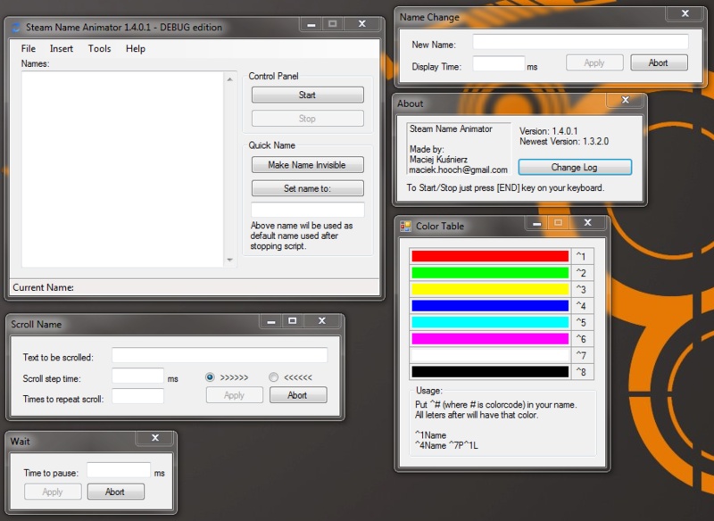Viewport: 714px width, 521px height.
Task: Minimize the Color Table window
Action: (x=537, y=223)
